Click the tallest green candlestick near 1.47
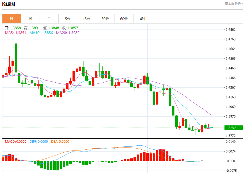This screenshot has height=173, width=244. [16, 58]
